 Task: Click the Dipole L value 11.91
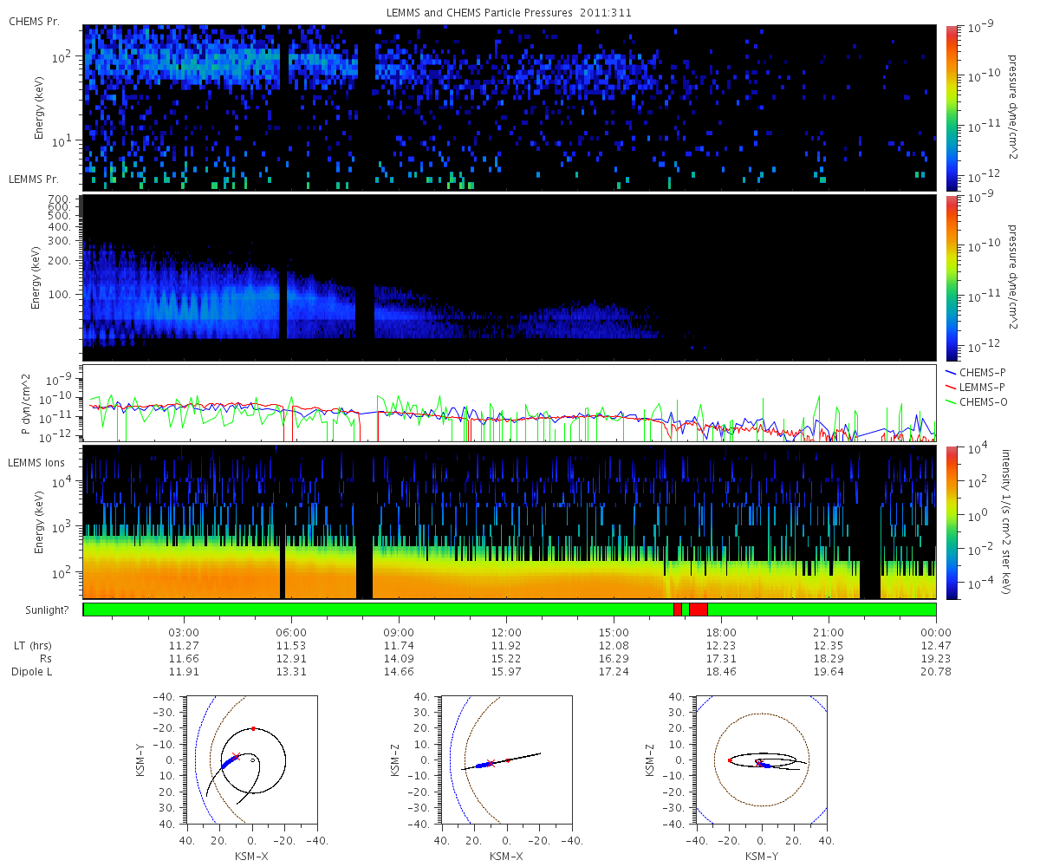click(184, 672)
